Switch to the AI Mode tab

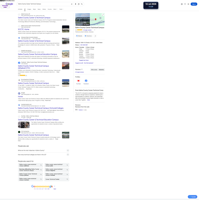click(20, 9)
